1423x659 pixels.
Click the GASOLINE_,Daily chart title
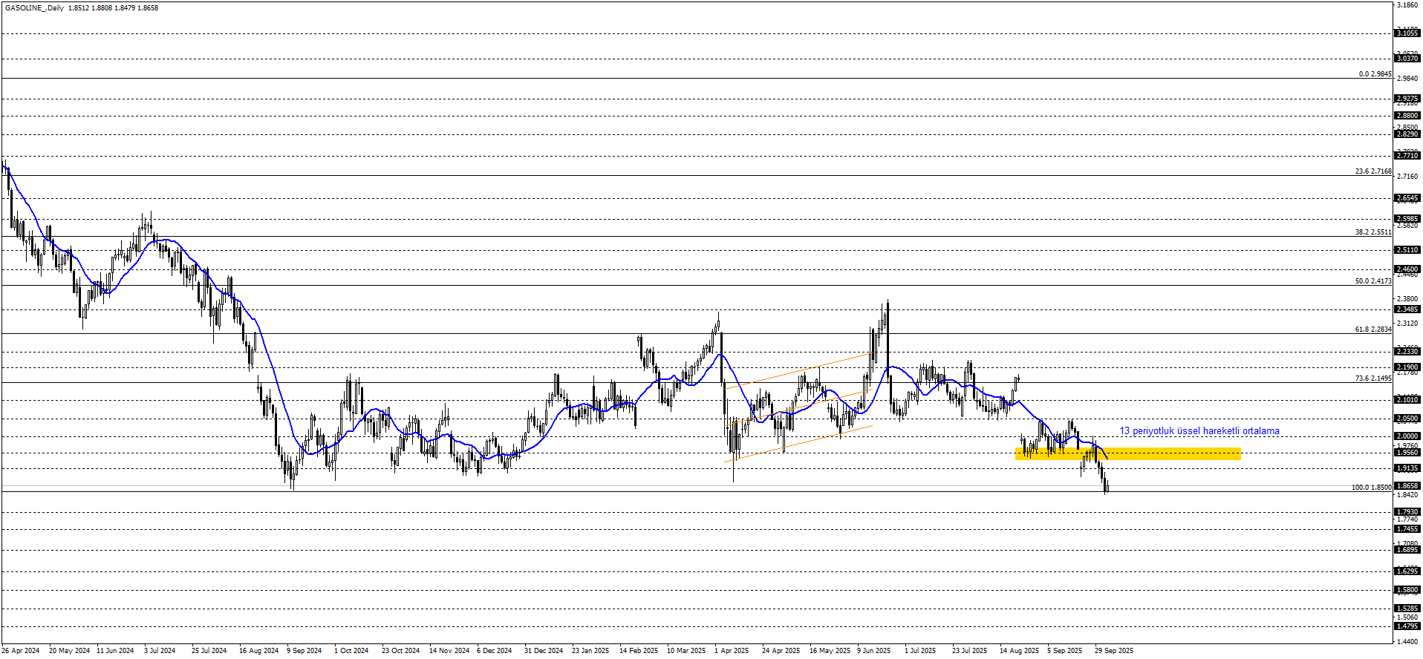point(34,8)
